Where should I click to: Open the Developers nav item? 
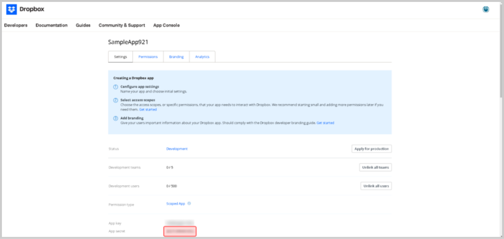(x=16, y=25)
